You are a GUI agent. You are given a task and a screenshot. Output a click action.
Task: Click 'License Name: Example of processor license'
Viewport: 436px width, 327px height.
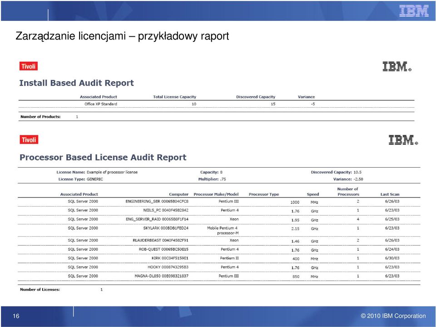[x=97, y=172]
